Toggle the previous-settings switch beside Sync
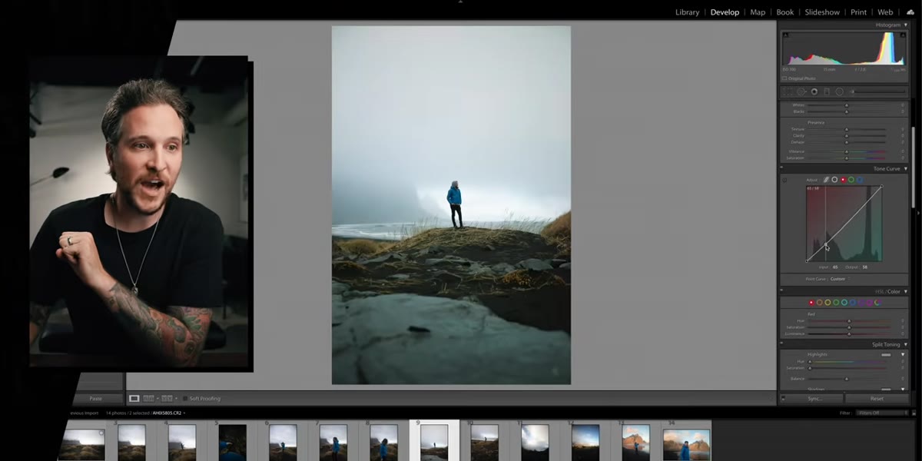Image resolution: width=922 pixels, height=461 pixels. pos(783,399)
